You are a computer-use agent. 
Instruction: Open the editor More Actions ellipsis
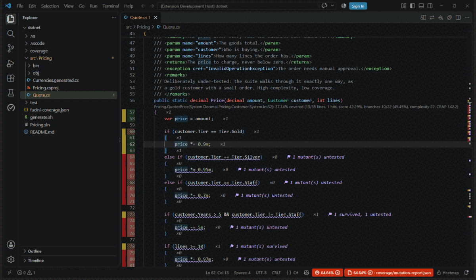[467, 17]
